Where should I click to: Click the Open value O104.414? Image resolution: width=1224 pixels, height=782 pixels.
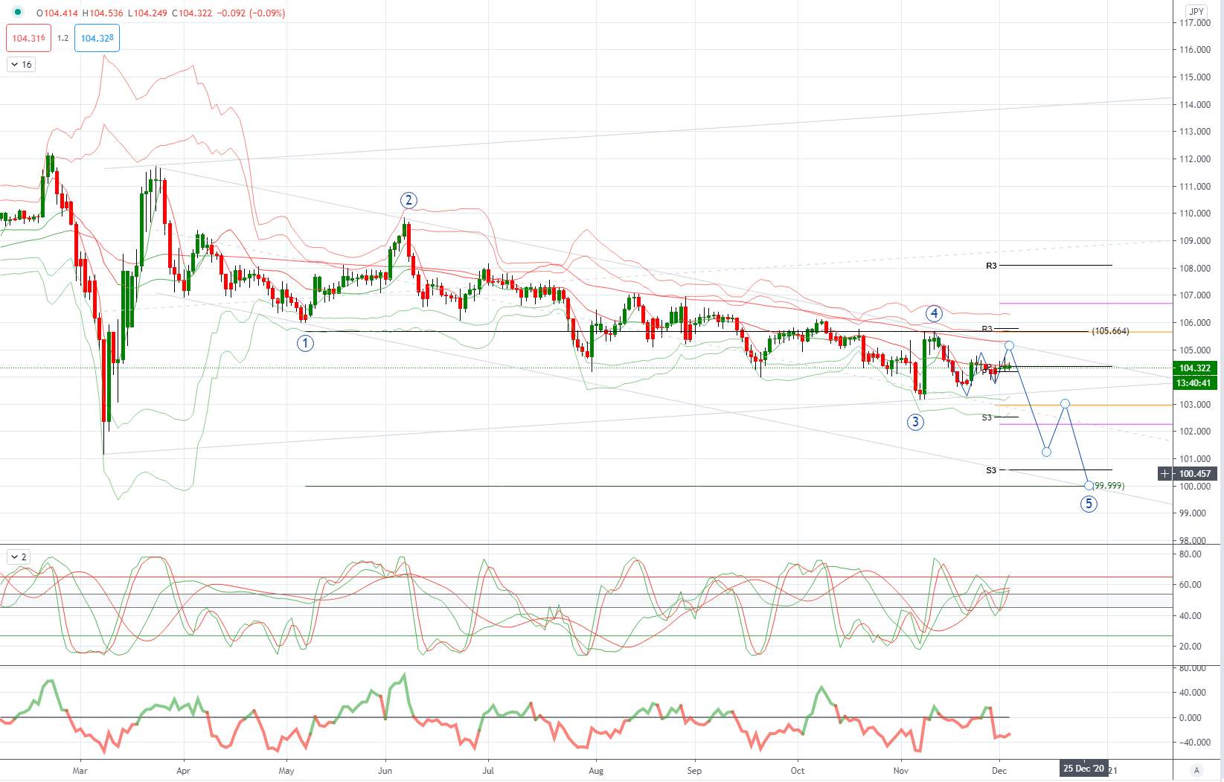[57, 13]
